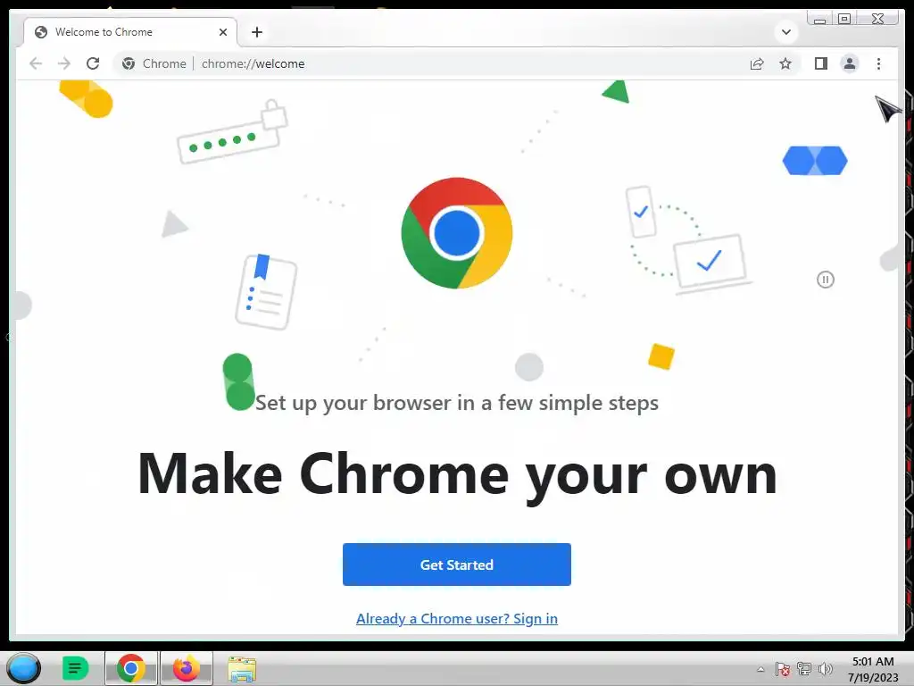914x686 pixels.
Task: Open the green notes app in taskbar
Action: 75,668
